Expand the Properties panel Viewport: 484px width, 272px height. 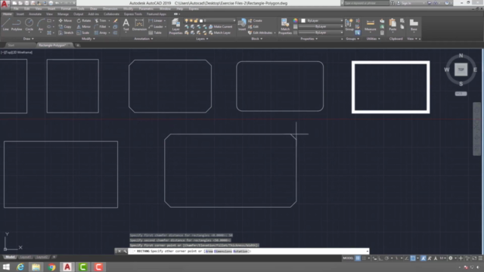point(309,39)
